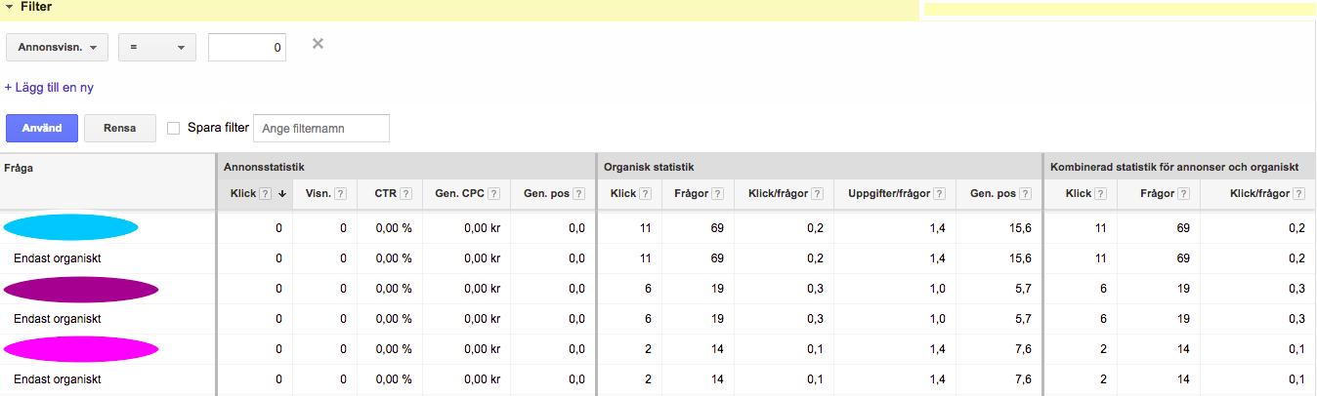This screenshot has width=1317, height=396.
Task: Sort by Organisk statistik Frågor column
Action: 691,194
